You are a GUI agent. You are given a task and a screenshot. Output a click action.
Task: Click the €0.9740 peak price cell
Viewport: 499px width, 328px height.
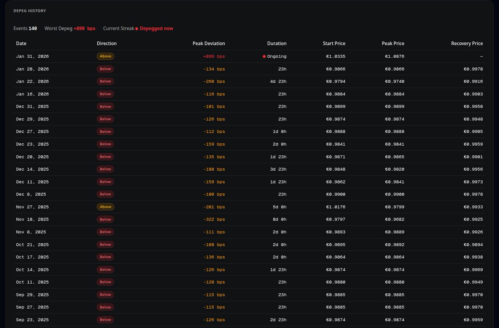coord(395,81)
